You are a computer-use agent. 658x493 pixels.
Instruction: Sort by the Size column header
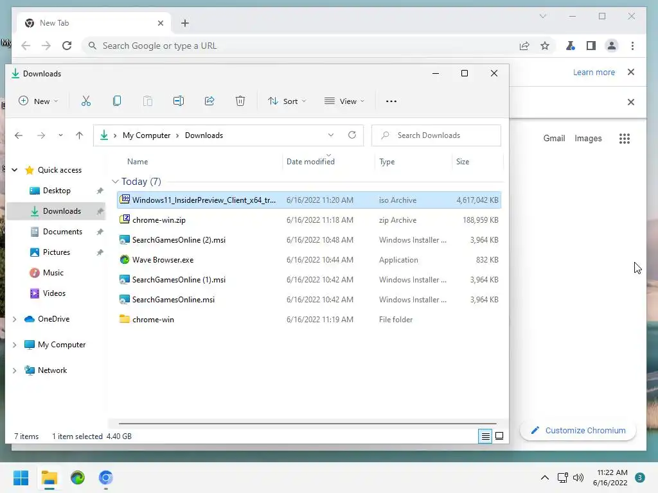click(463, 162)
